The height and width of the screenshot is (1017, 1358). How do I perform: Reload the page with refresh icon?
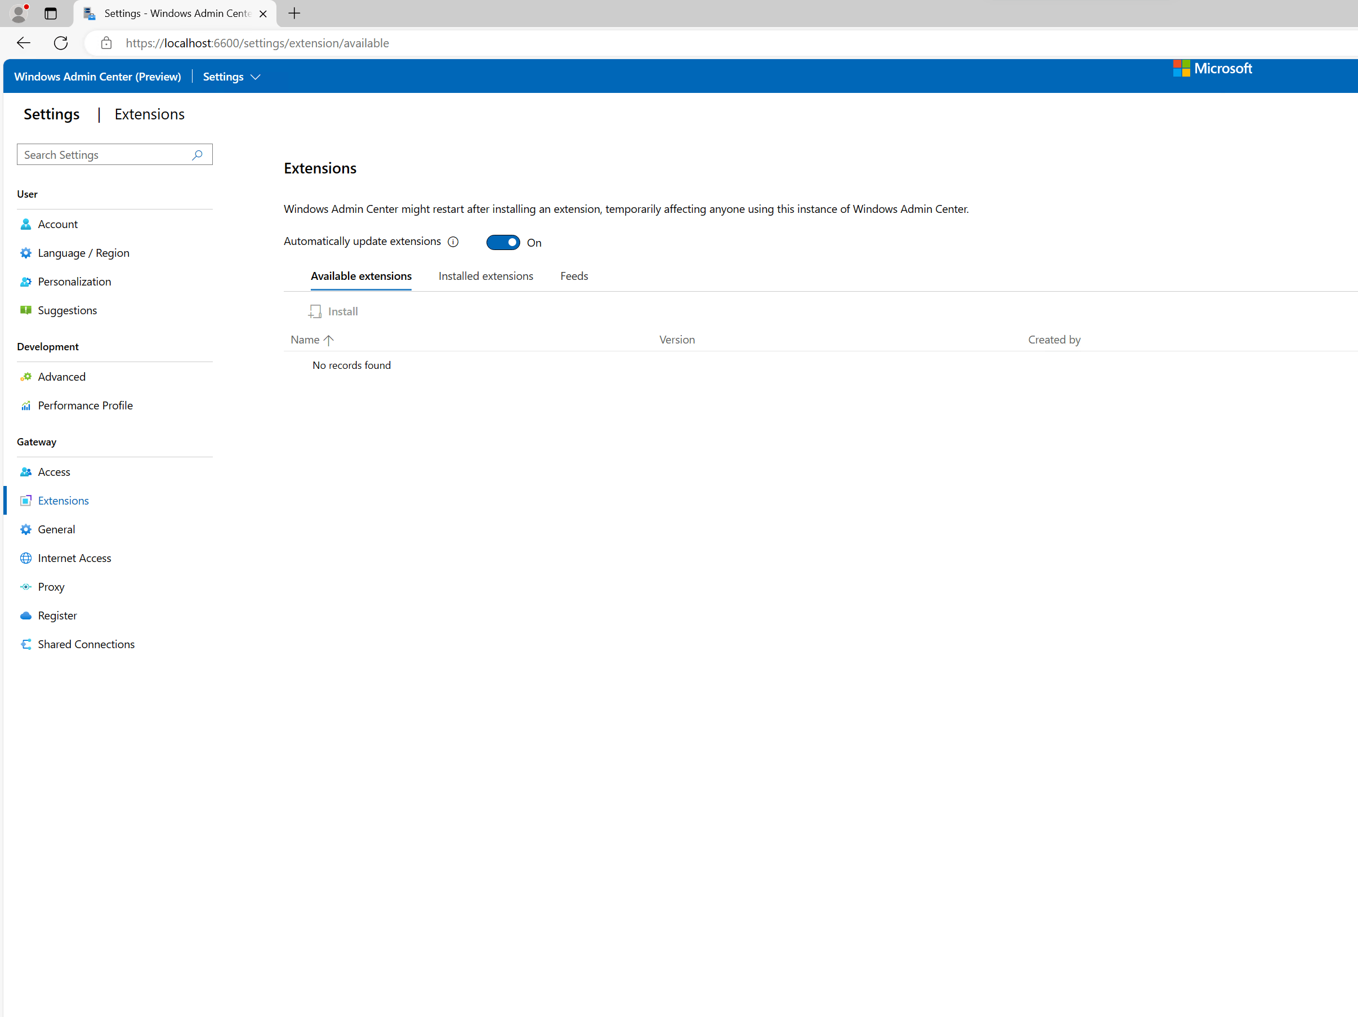pyautogui.click(x=61, y=43)
